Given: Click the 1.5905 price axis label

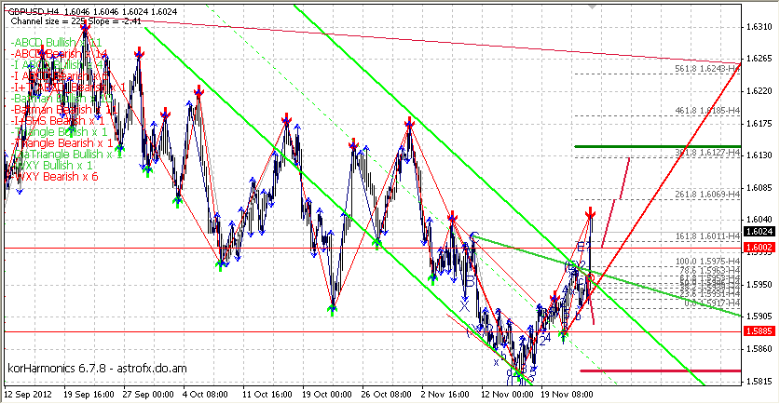Looking at the screenshot, I should 759,316.
